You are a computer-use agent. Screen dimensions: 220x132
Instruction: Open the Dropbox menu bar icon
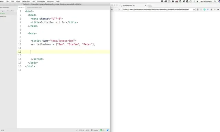(x=162, y=1)
